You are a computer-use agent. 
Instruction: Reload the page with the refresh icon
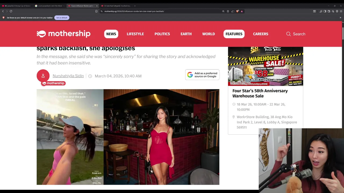tap(11, 11)
